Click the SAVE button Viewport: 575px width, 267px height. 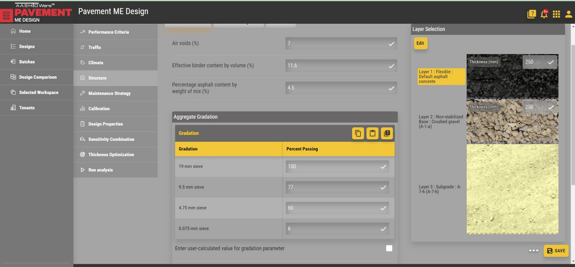click(x=556, y=251)
